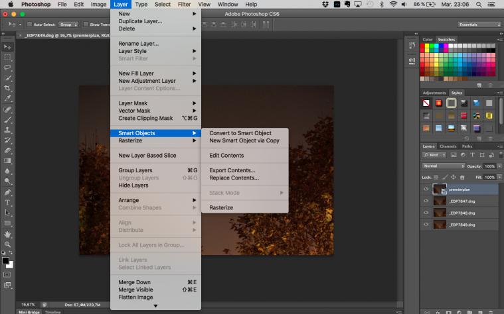Open the Filter menu
The image size is (504, 314).
[x=184, y=5]
